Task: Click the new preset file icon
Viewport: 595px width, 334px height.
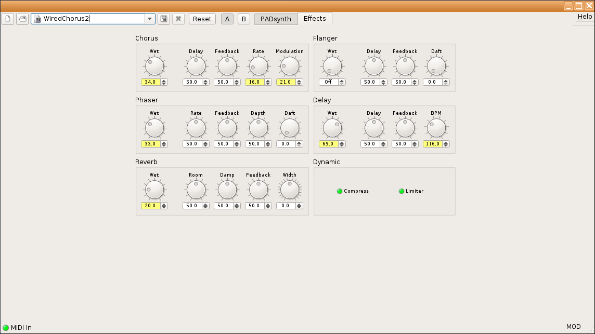Action: (x=8, y=19)
